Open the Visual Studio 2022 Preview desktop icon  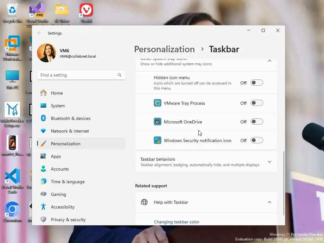point(37,14)
